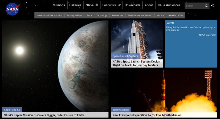Select International Space Station topic
Screen dimensions: 220x119
[x=49, y=15]
